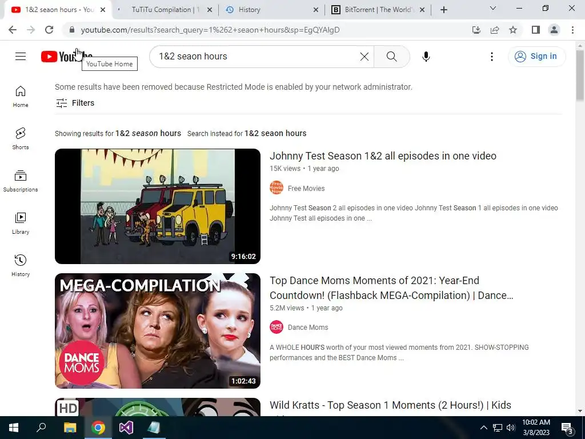Image resolution: width=585 pixels, height=439 pixels.
Task: Open the search Filters panel
Action: (75, 103)
